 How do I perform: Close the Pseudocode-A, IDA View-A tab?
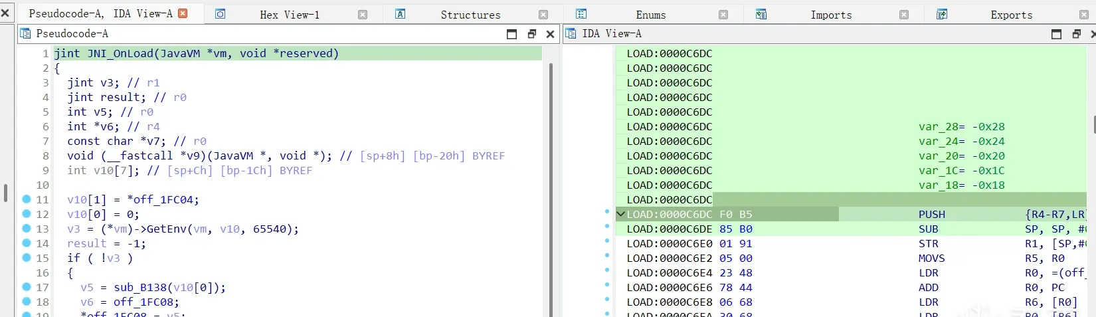pos(183,13)
